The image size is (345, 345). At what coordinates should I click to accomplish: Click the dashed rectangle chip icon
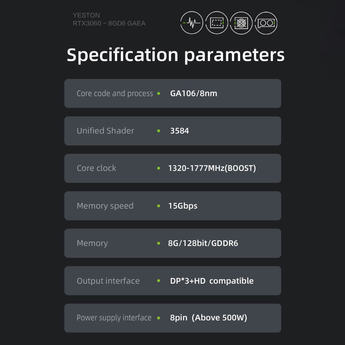pyautogui.click(x=217, y=23)
